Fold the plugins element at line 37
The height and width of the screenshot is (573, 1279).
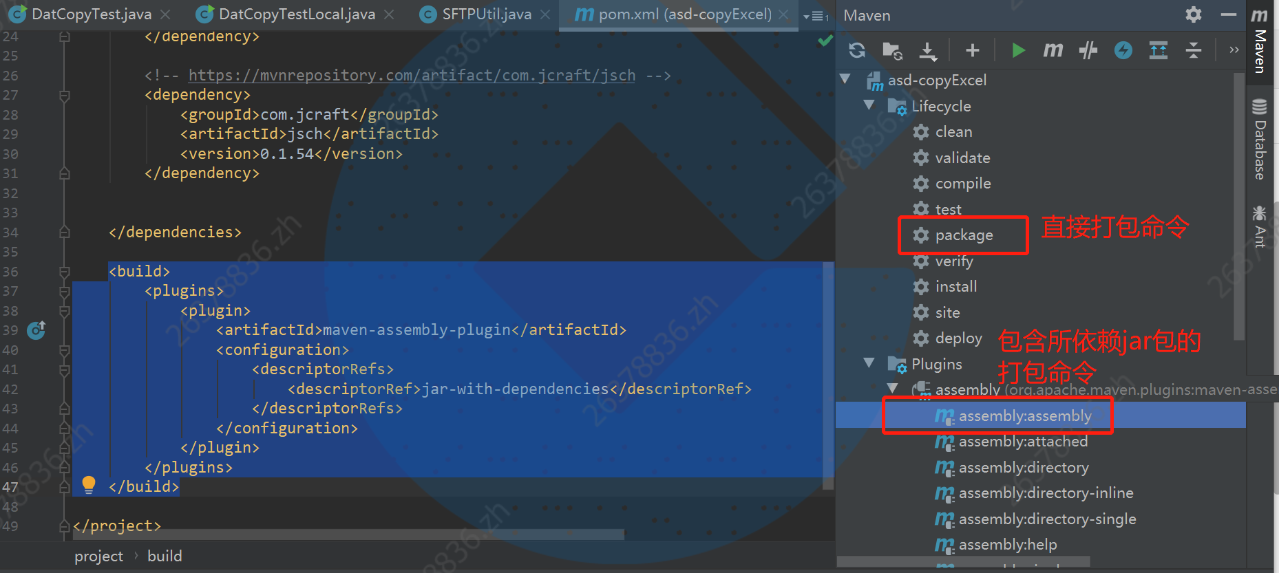tap(65, 291)
